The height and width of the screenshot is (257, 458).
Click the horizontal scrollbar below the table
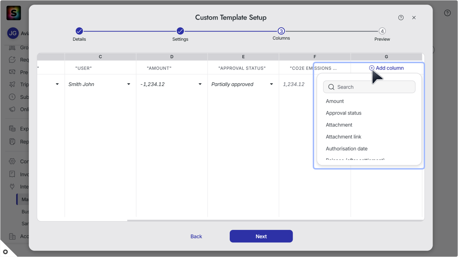click(x=276, y=220)
